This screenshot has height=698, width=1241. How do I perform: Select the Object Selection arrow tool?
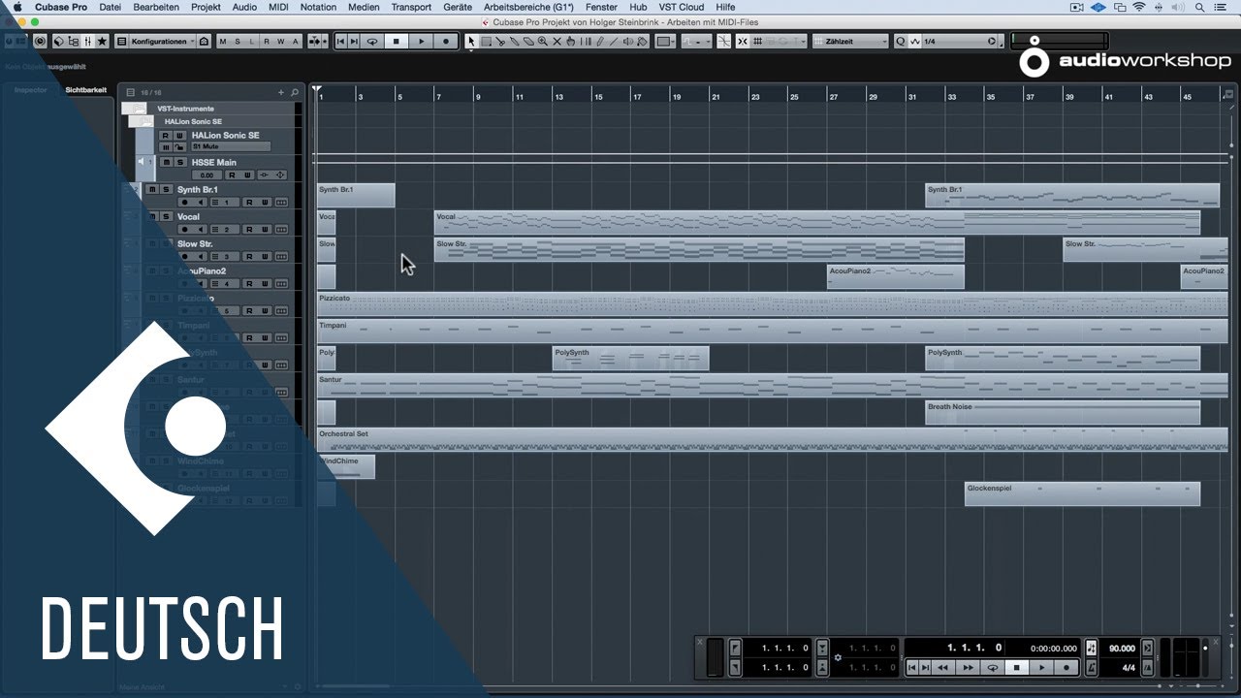[471, 42]
